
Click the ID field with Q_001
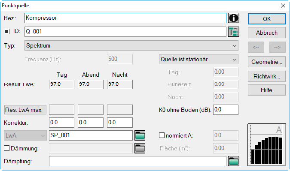click(125, 32)
